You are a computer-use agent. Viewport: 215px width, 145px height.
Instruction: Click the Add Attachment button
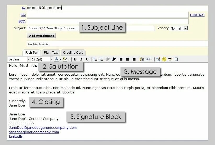pos(41,36)
